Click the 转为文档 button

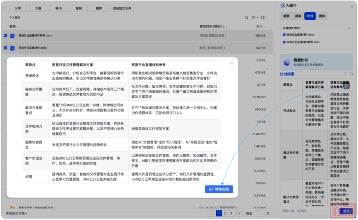219,189
